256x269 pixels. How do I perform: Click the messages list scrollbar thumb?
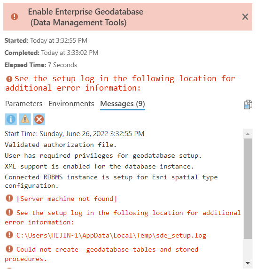pyautogui.click(x=248, y=189)
